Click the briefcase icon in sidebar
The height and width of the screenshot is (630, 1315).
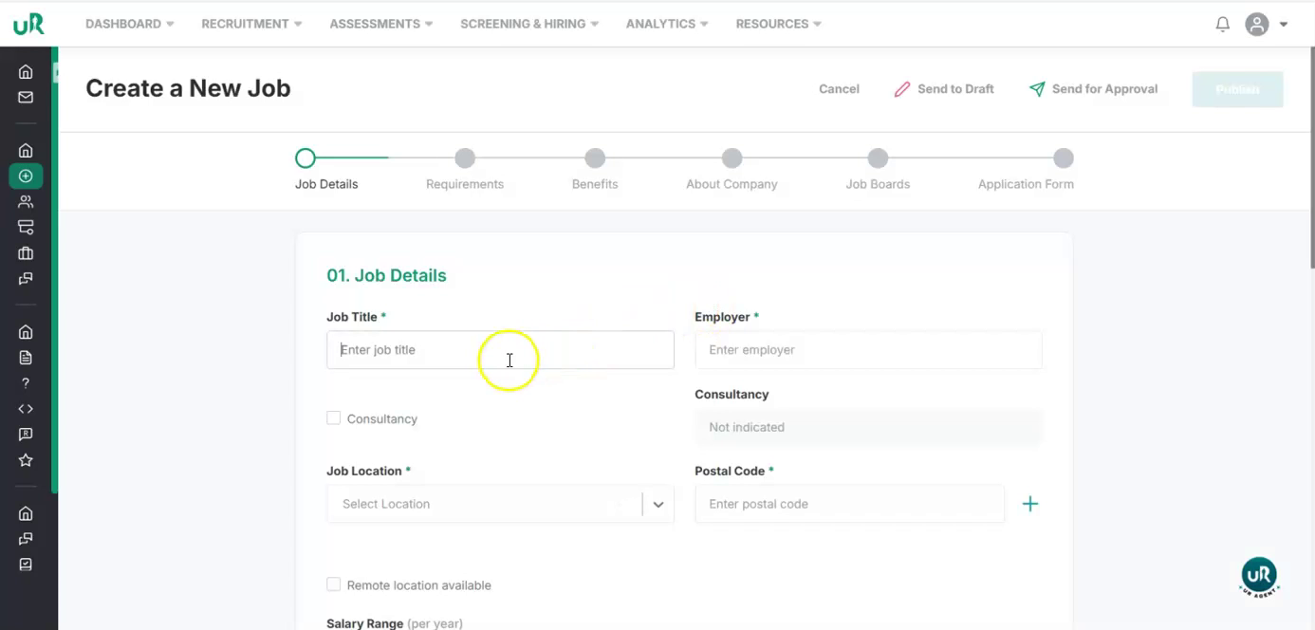pyautogui.click(x=26, y=253)
